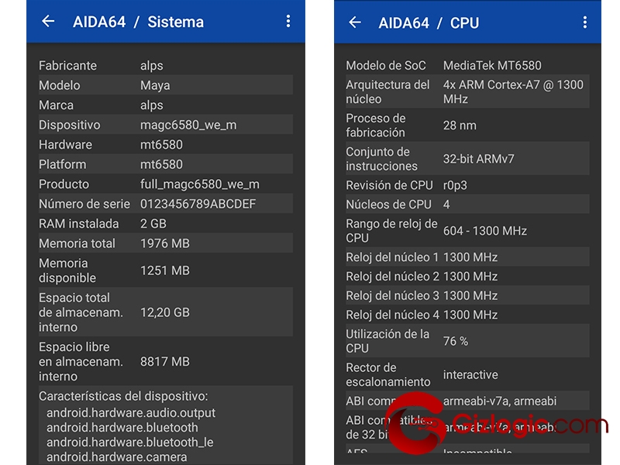This screenshot has width=620, height=465.
Task: Select 'Modelo de SoC' label
Action: pyautogui.click(x=385, y=66)
